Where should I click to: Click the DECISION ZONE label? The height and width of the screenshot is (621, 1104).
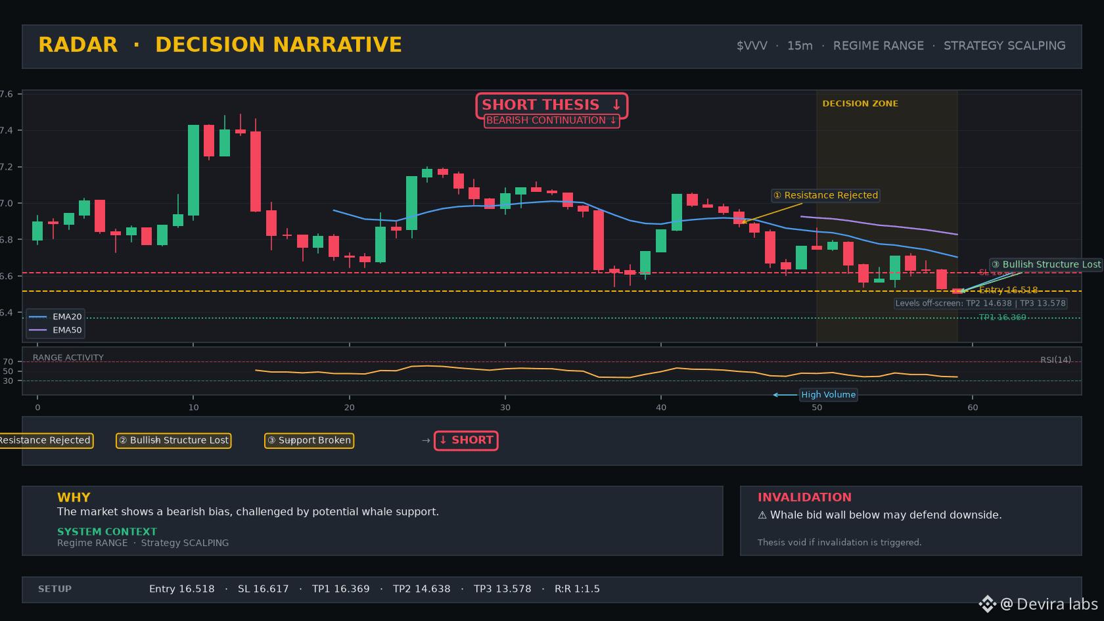860,103
